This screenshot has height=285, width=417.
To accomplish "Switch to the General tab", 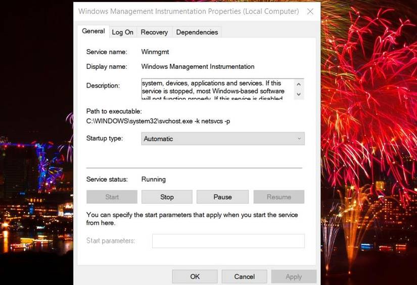I will [93, 31].
